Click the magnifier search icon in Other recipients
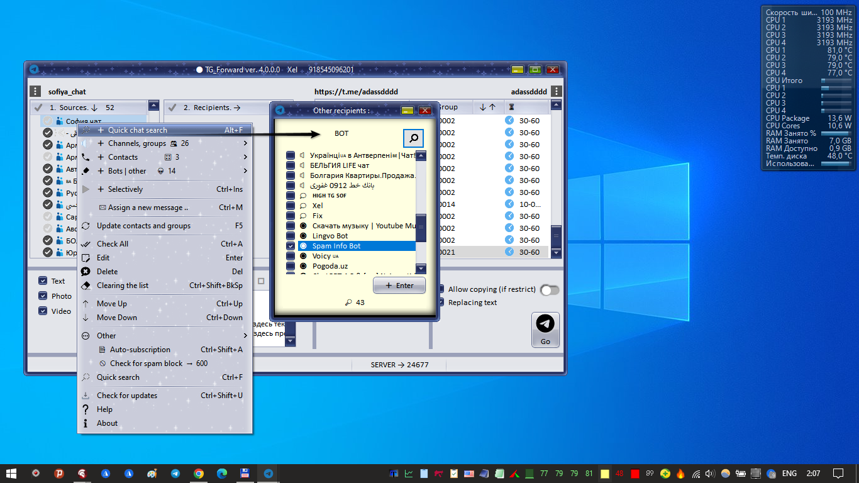The image size is (859, 483). 413,138
